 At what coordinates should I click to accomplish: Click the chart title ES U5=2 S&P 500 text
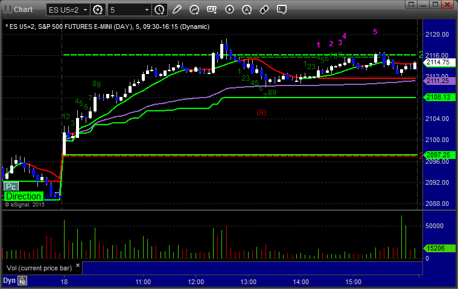107,27
